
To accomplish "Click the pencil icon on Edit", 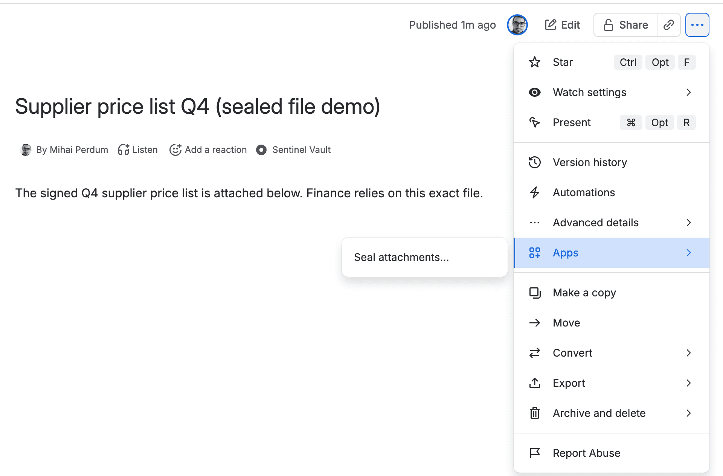I will pos(551,25).
